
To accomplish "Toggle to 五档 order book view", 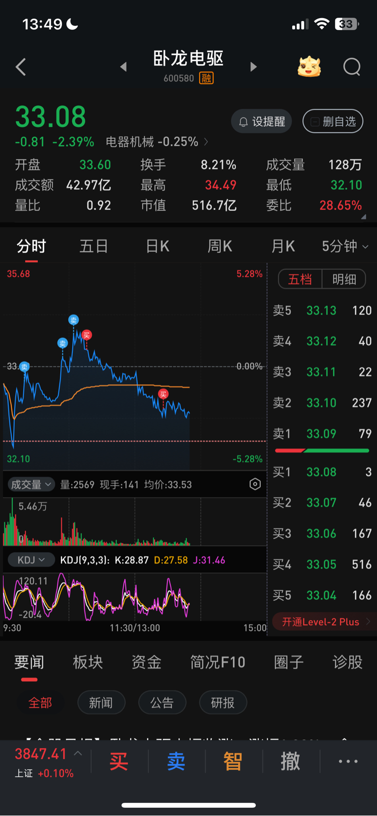I will tap(300, 279).
